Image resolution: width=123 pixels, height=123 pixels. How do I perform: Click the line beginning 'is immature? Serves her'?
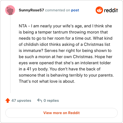point(65,51)
